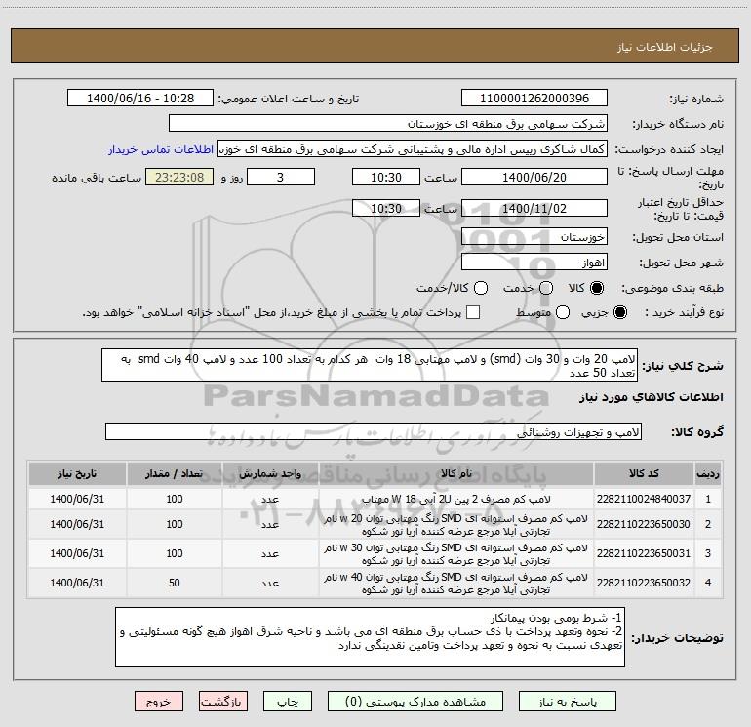Click the 'خروج' exit button
This screenshot has height=727, width=751.
158,702
